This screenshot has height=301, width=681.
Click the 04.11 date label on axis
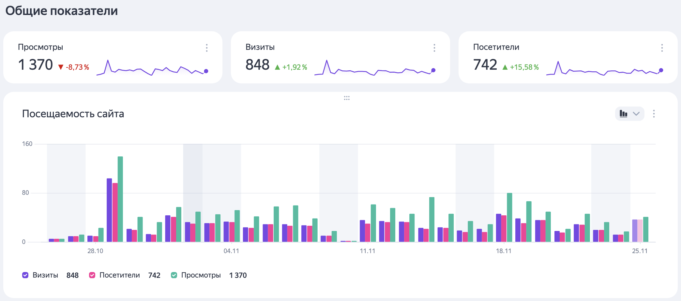pyautogui.click(x=231, y=251)
